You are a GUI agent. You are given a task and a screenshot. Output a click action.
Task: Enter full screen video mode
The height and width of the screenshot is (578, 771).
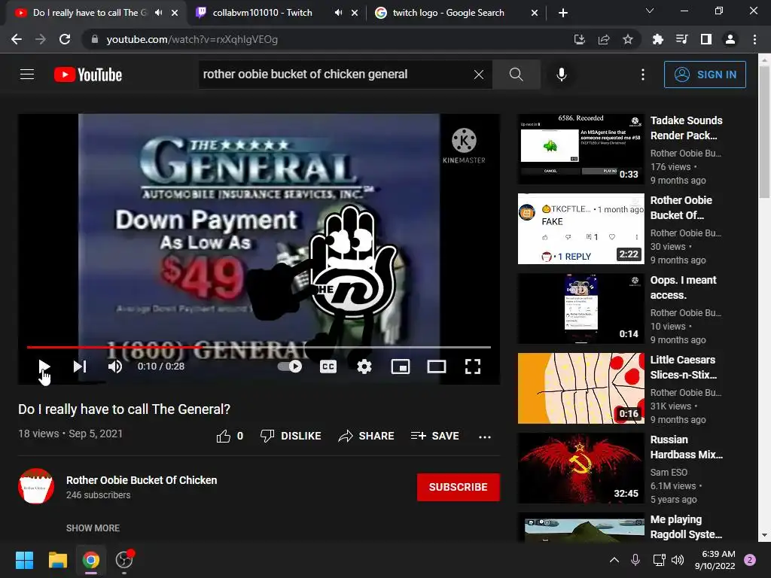click(473, 367)
